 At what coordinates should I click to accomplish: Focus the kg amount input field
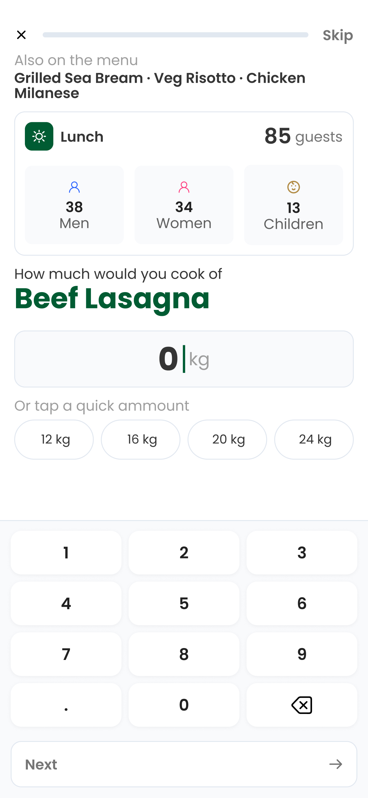click(x=184, y=359)
